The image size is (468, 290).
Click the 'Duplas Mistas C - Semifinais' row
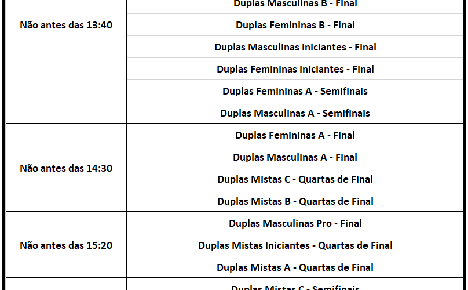click(x=295, y=287)
